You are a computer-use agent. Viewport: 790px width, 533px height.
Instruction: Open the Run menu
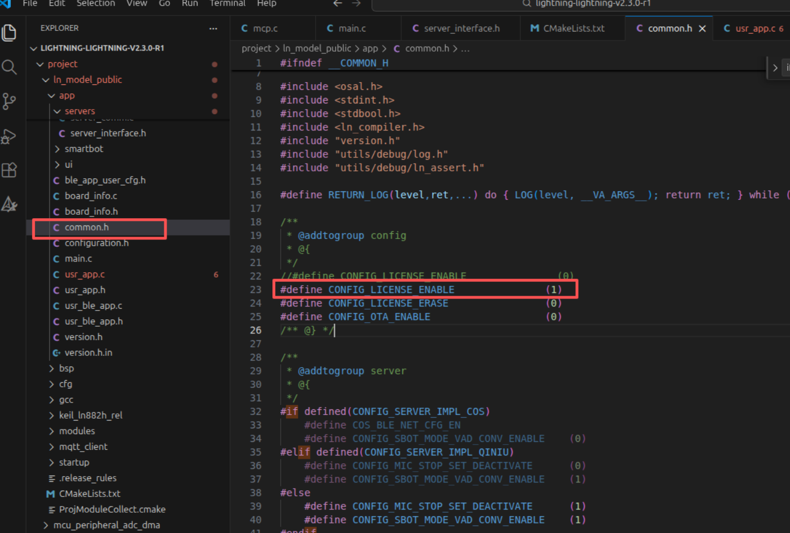point(190,3)
